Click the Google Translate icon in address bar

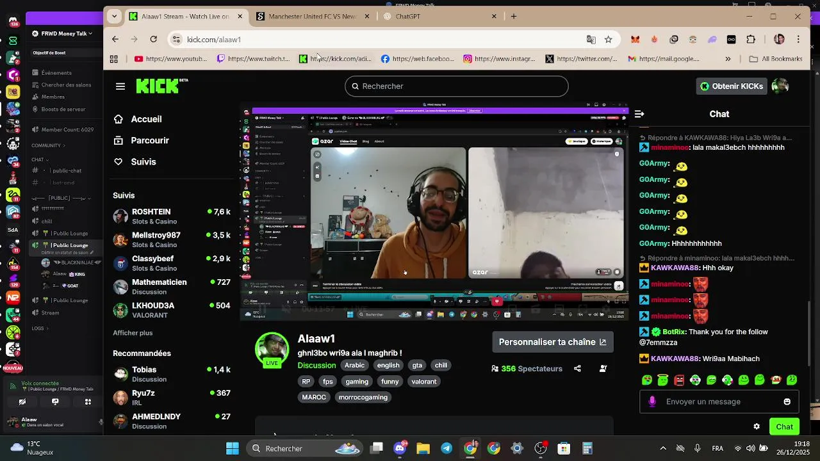(x=591, y=39)
